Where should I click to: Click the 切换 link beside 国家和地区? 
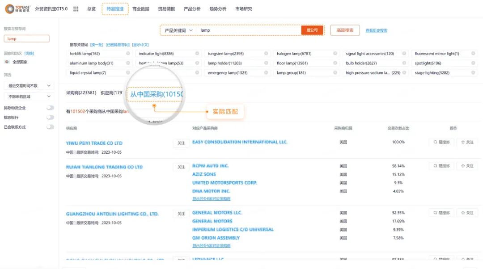[29, 53]
